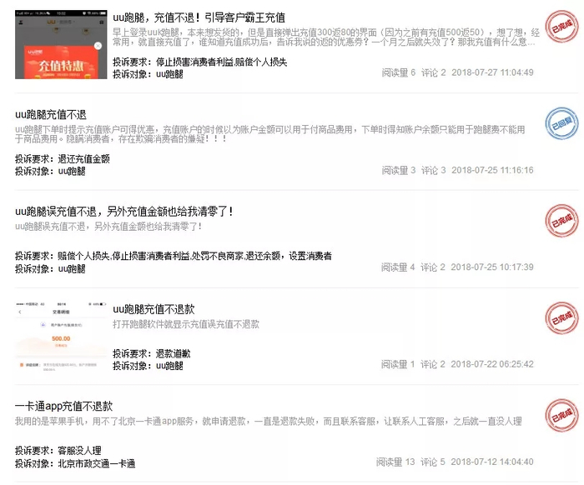Click description starting uu跑腿下单时提示充值账户

tap(270, 134)
